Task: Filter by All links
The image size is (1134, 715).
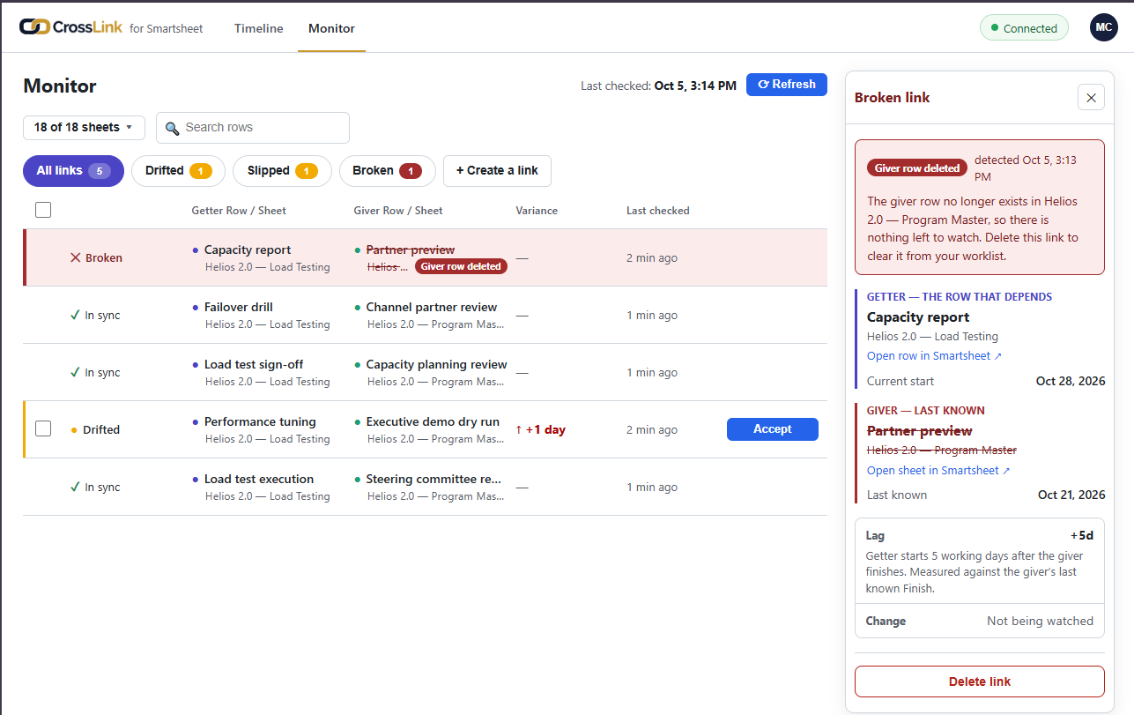Action: [x=73, y=171]
